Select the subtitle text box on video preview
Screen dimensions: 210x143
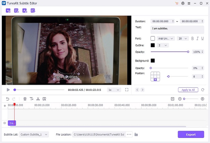coord(66,77)
